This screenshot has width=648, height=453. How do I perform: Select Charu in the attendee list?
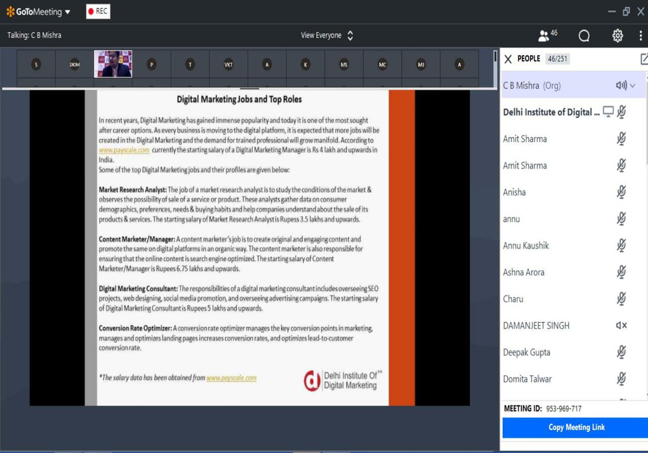[513, 299]
